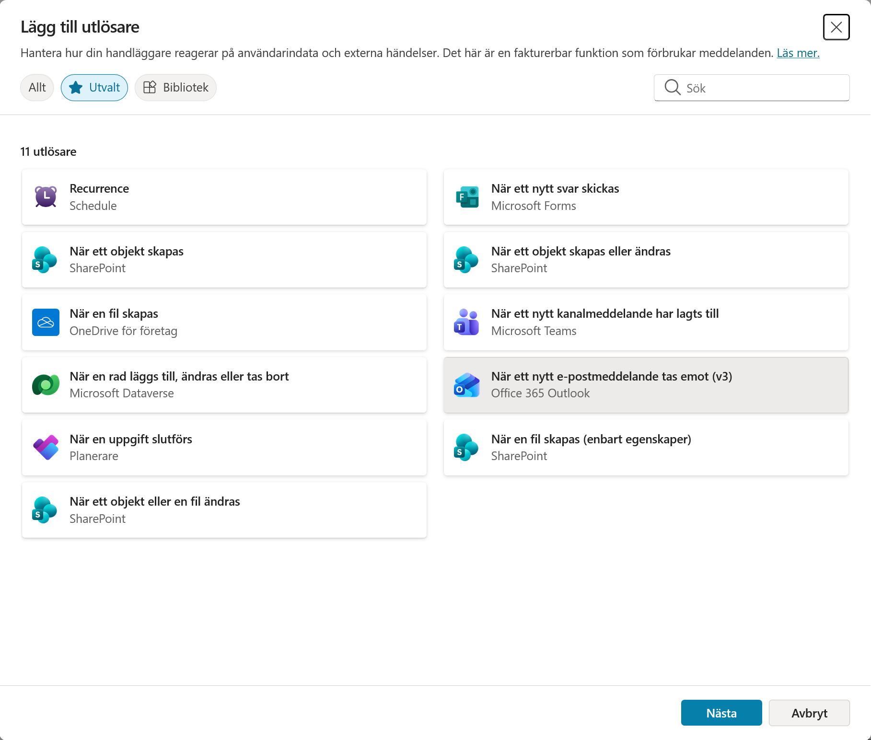Select 'När ett nytt svar skickas' title
The image size is (871, 740).
(x=555, y=188)
